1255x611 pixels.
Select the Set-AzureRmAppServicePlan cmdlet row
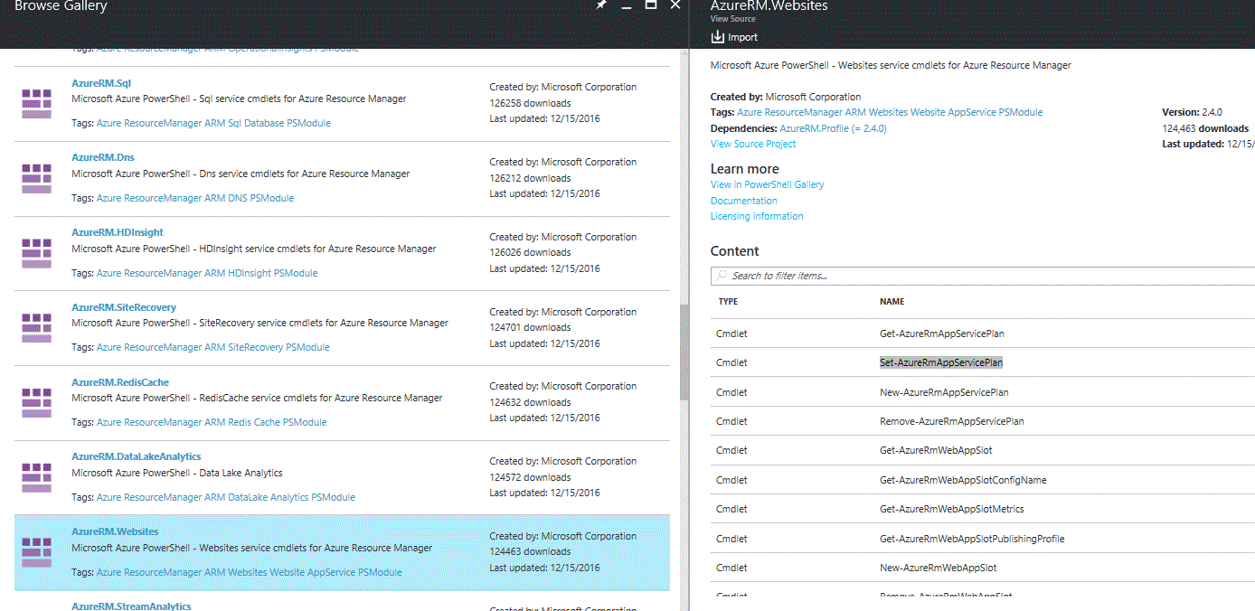pos(941,362)
